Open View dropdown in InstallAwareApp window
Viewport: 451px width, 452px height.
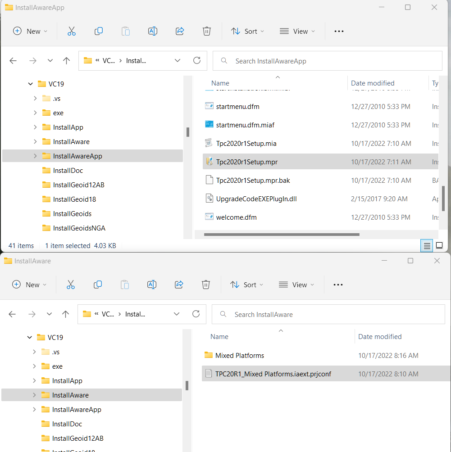tap(297, 31)
